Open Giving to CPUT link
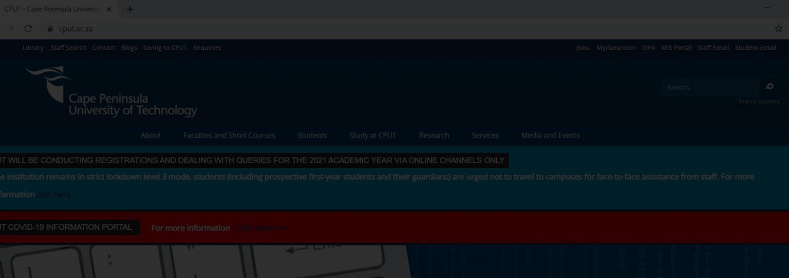 coord(165,48)
